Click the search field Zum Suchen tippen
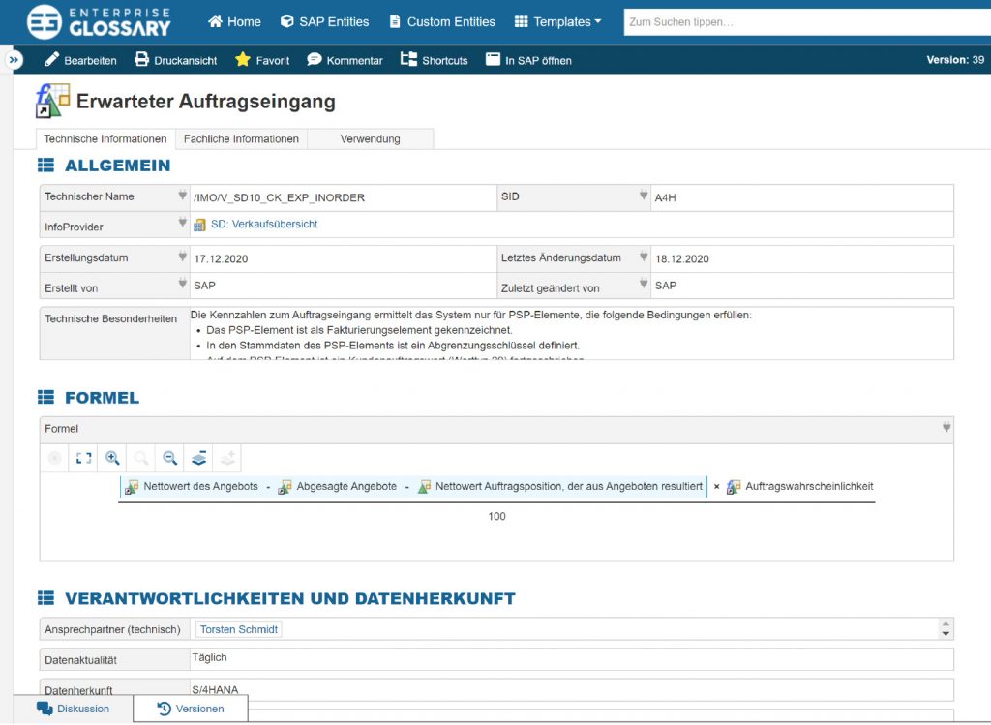 coord(803,21)
